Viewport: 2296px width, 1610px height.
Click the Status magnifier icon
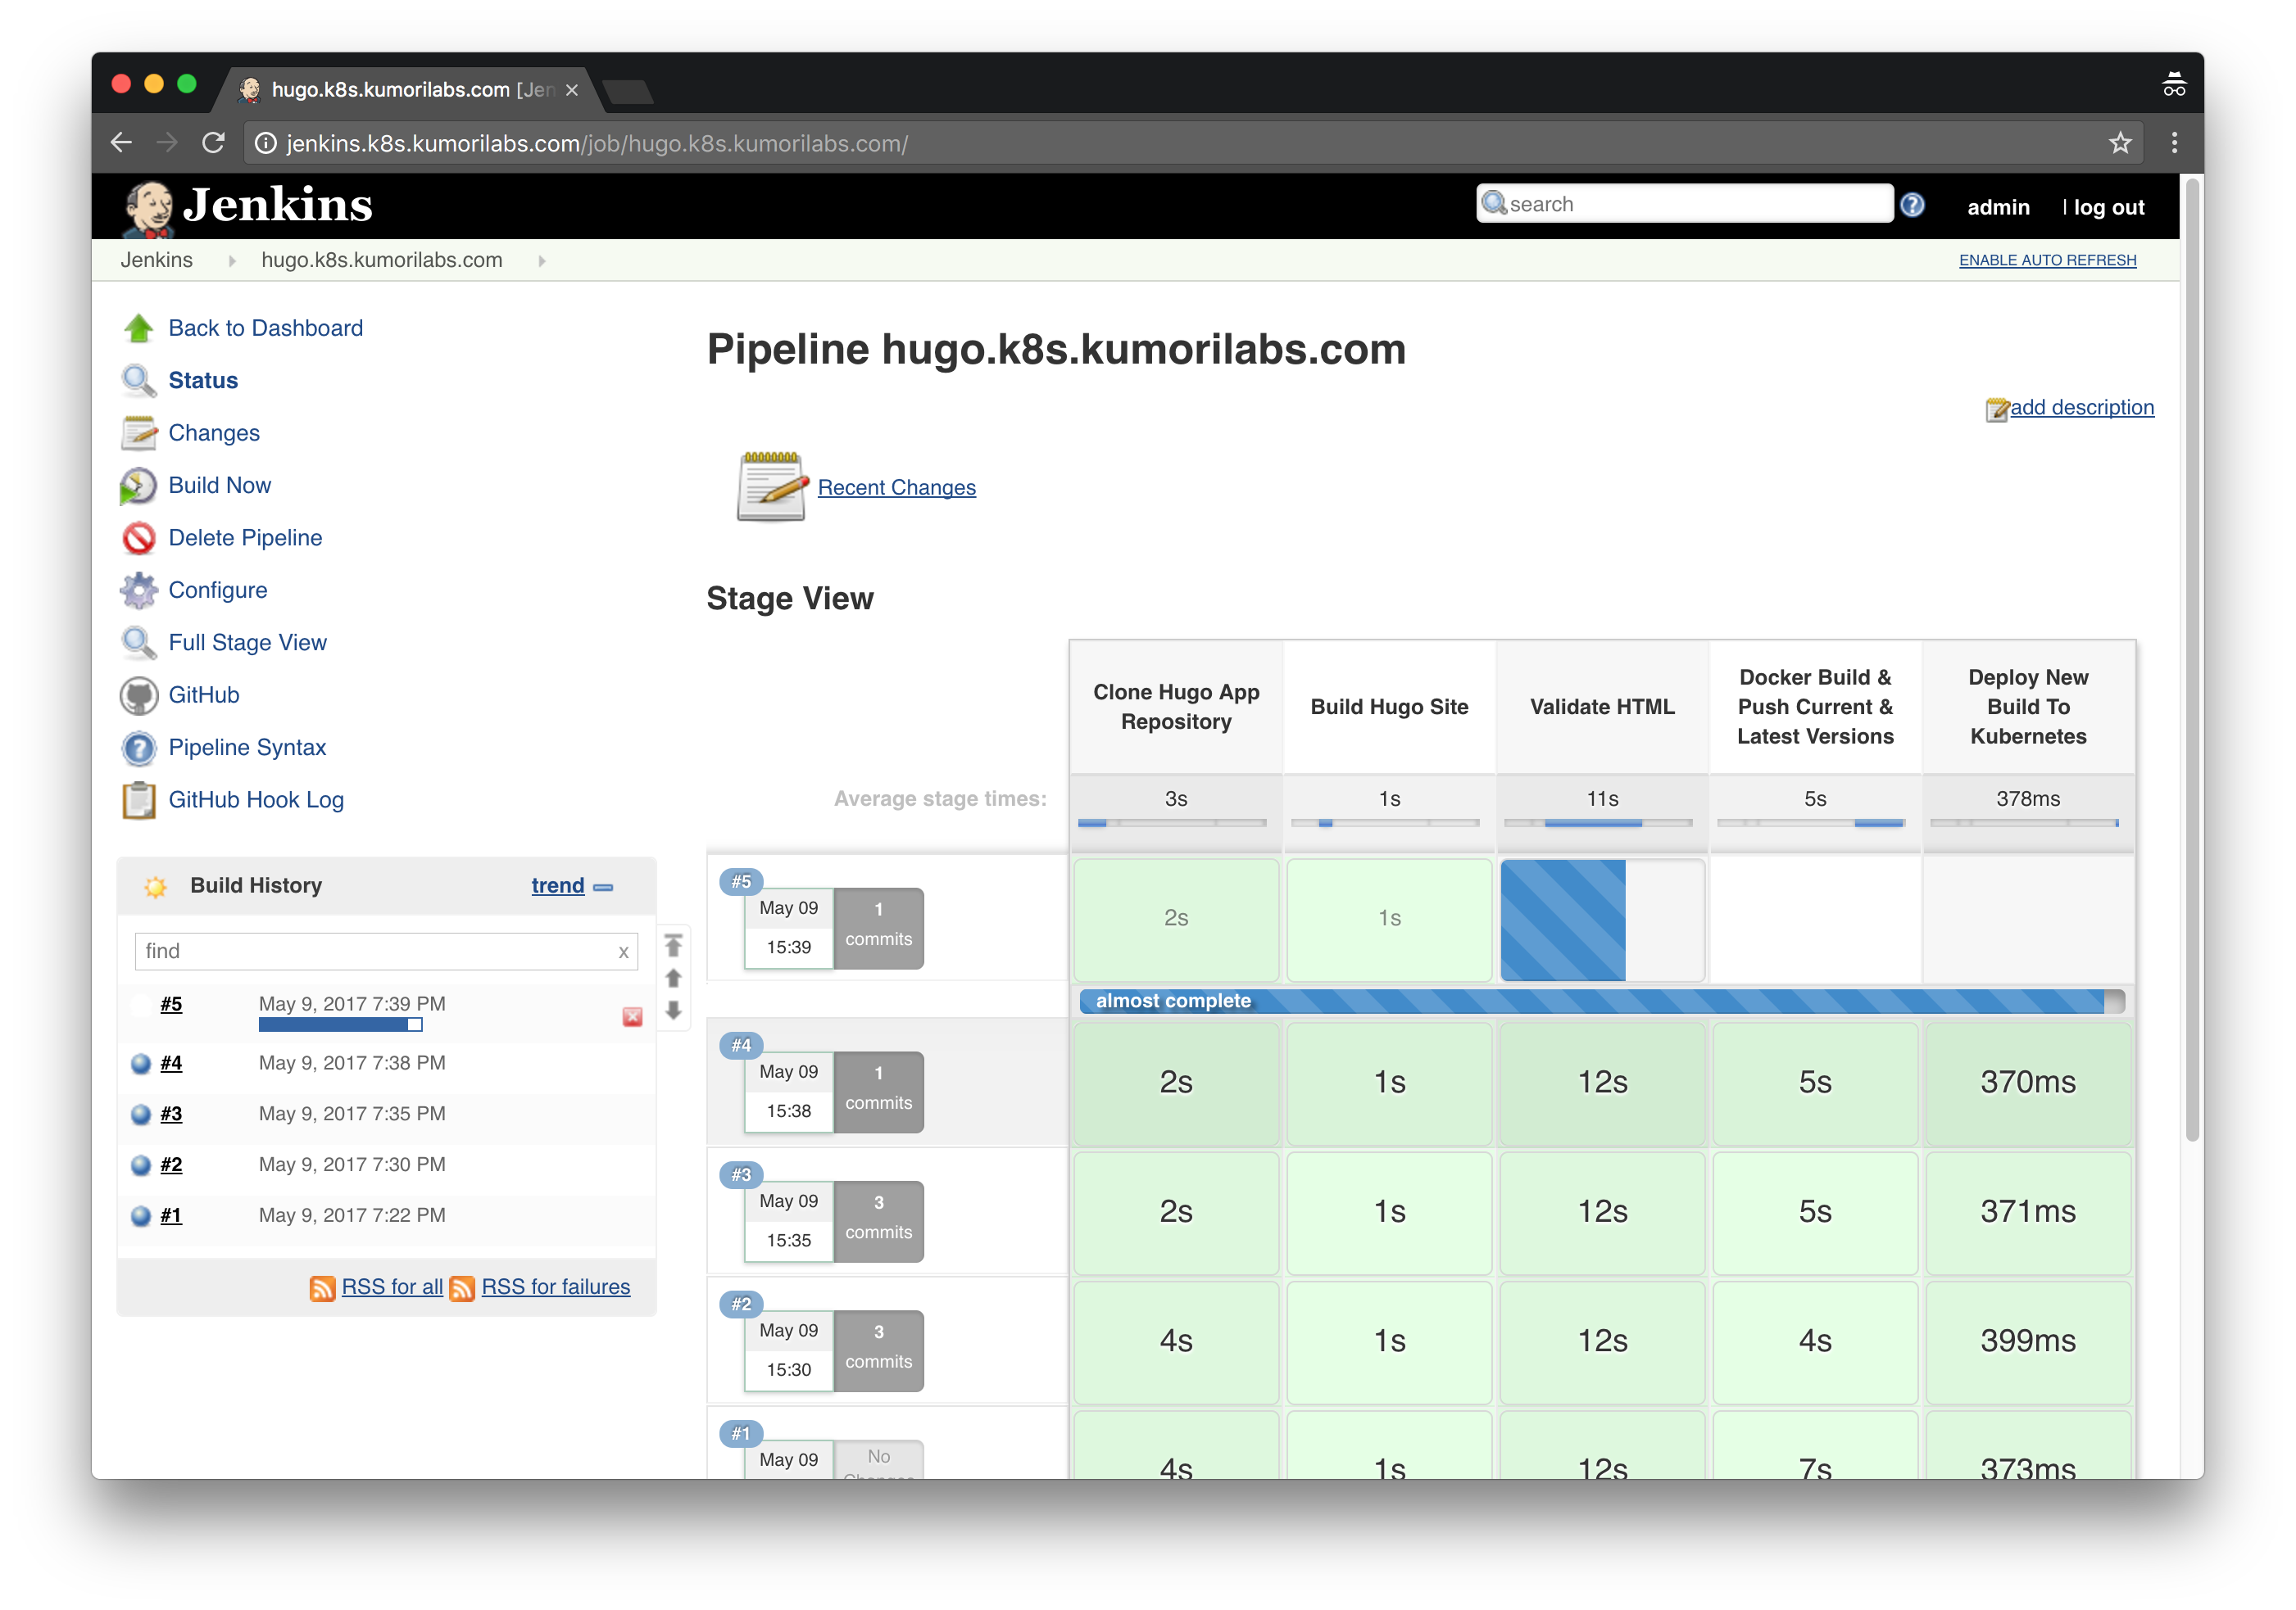tap(139, 381)
